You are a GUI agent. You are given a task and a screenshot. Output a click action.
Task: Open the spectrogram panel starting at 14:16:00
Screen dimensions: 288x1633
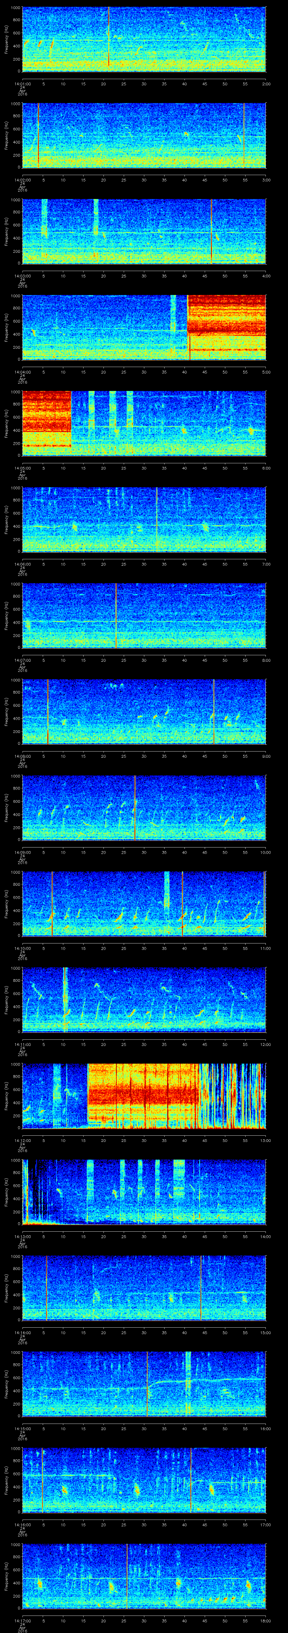coord(144,1480)
